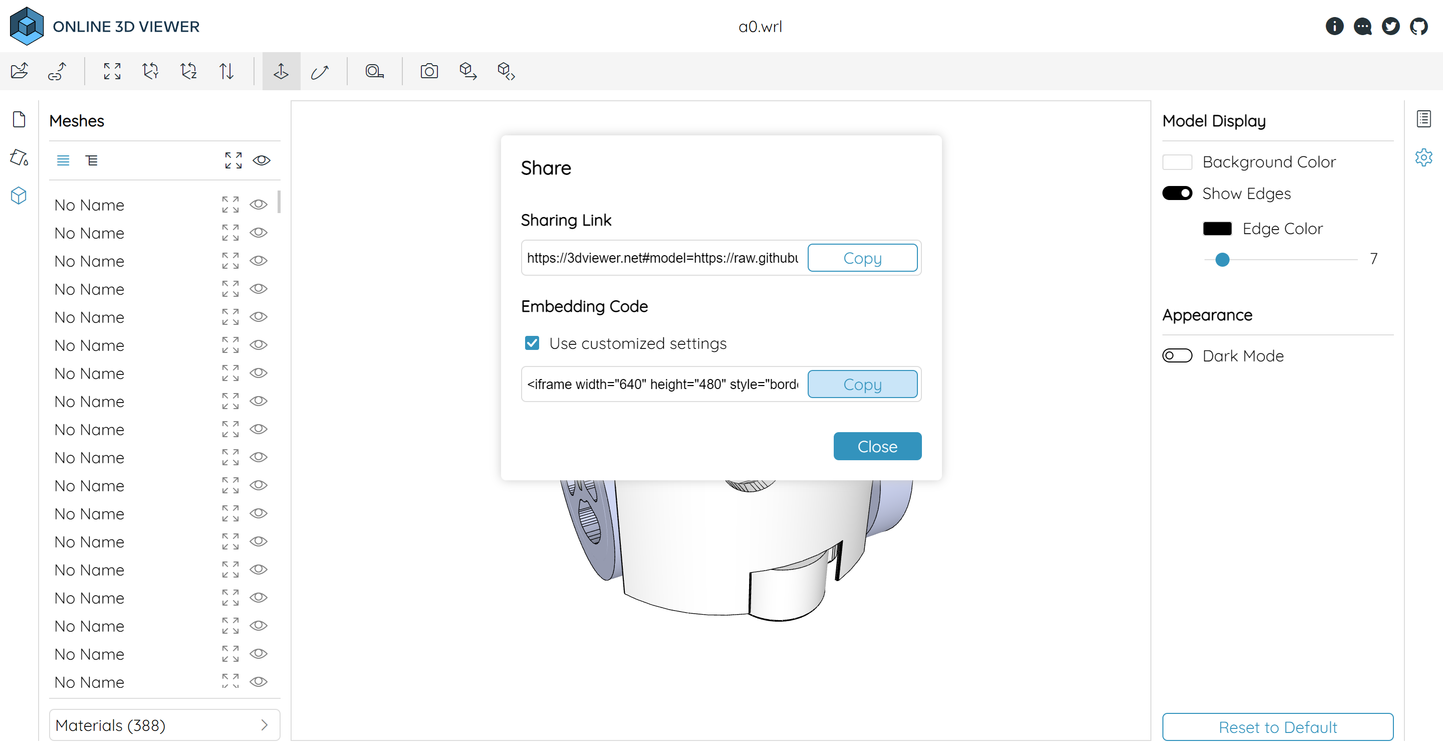The height and width of the screenshot is (751, 1443).
Task: Copy the sharing link
Action: coord(862,258)
